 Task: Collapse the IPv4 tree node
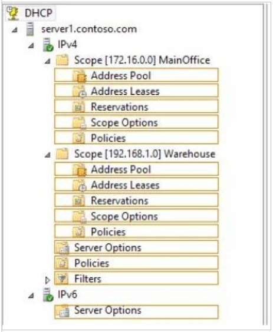pos(31,45)
